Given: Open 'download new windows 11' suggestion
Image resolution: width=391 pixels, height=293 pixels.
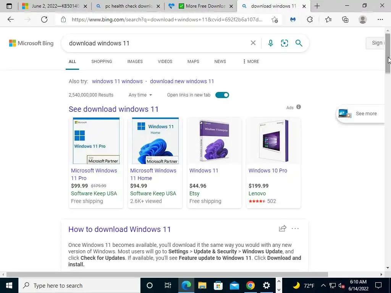Looking at the screenshot, I should (x=182, y=81).
